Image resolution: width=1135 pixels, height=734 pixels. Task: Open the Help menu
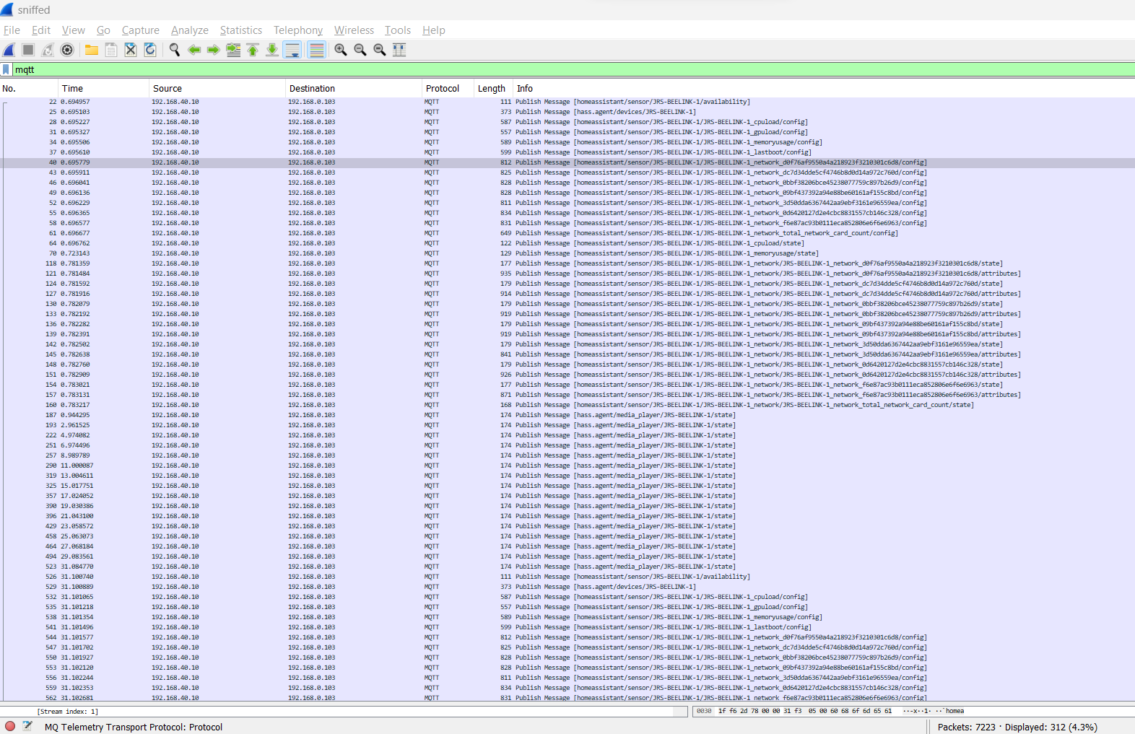click(434, 30)
